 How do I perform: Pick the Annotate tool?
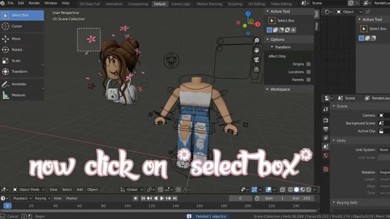pos(22,84)
